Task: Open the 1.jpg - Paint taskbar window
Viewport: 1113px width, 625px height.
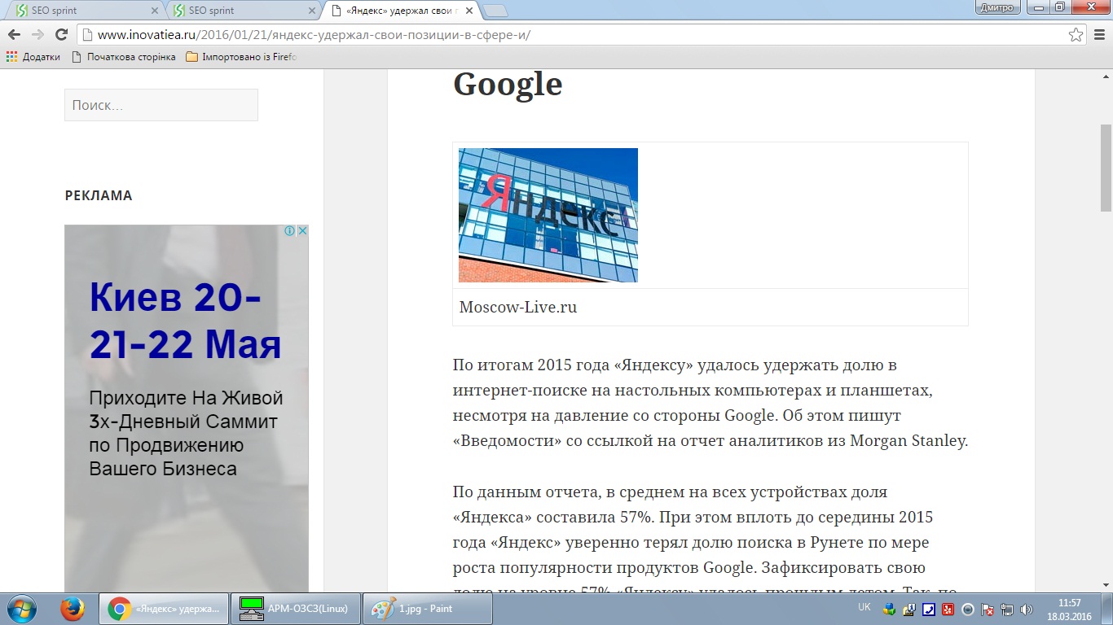Action: (x=428, y=609)
